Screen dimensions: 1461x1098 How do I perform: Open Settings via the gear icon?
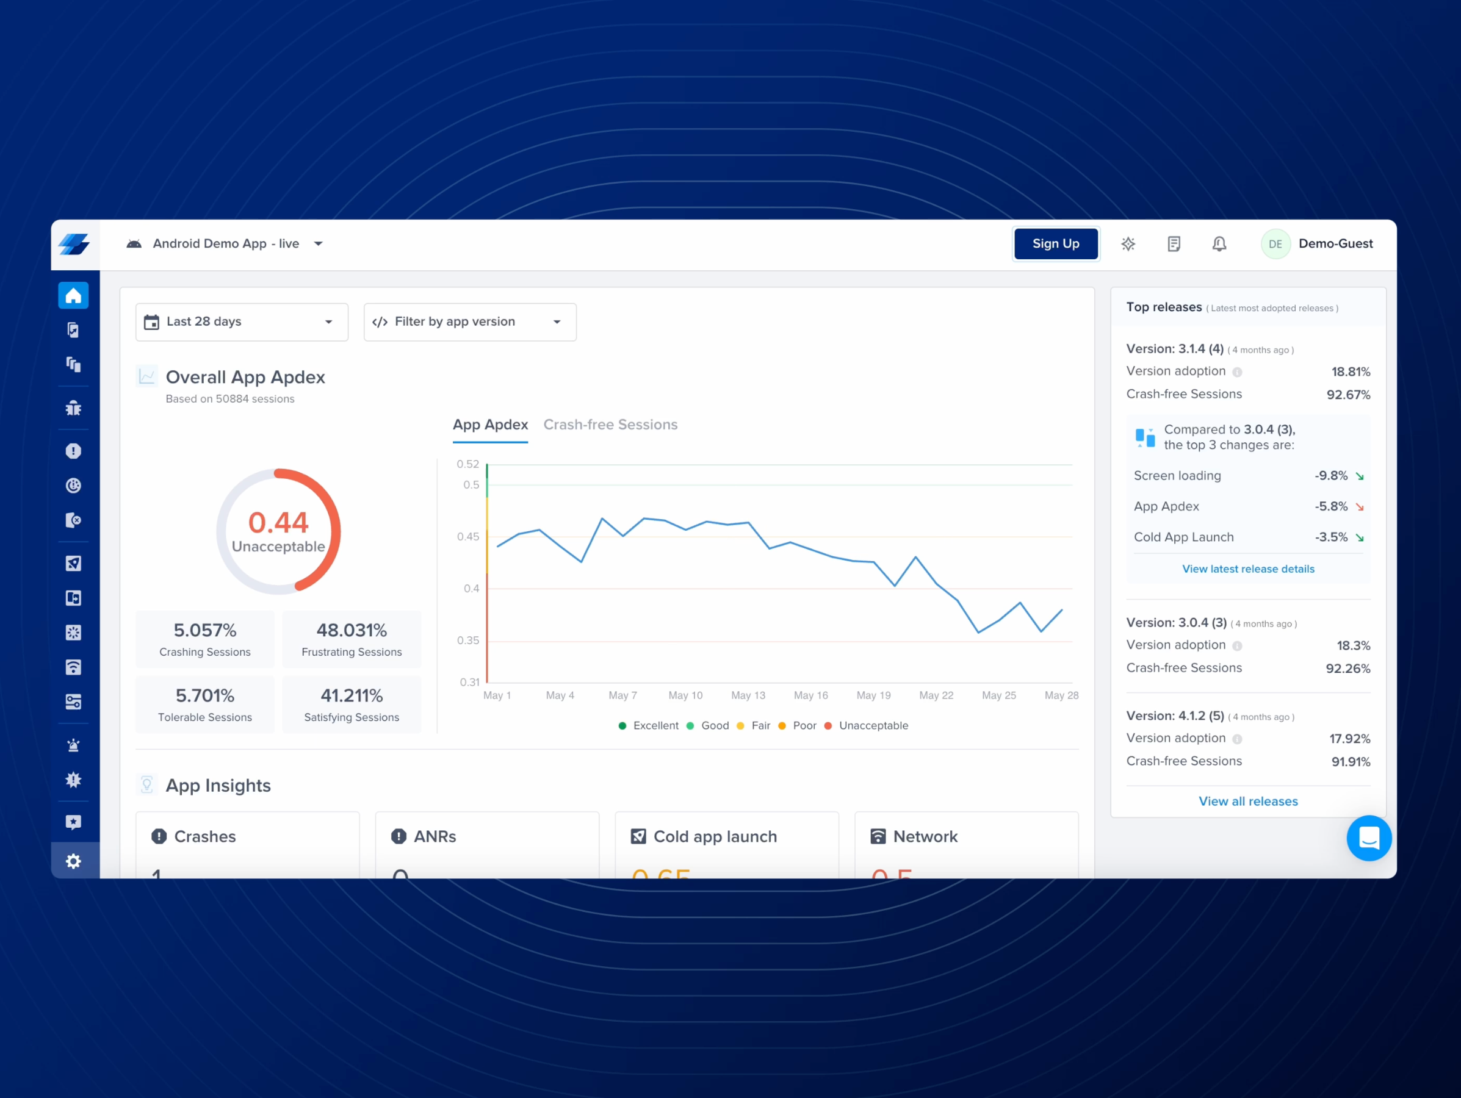(x=73, y=860)
